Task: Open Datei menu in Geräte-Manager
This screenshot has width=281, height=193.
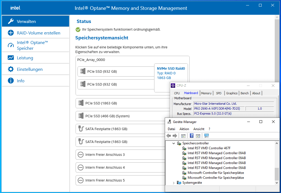Action: [x=171, y=129]
